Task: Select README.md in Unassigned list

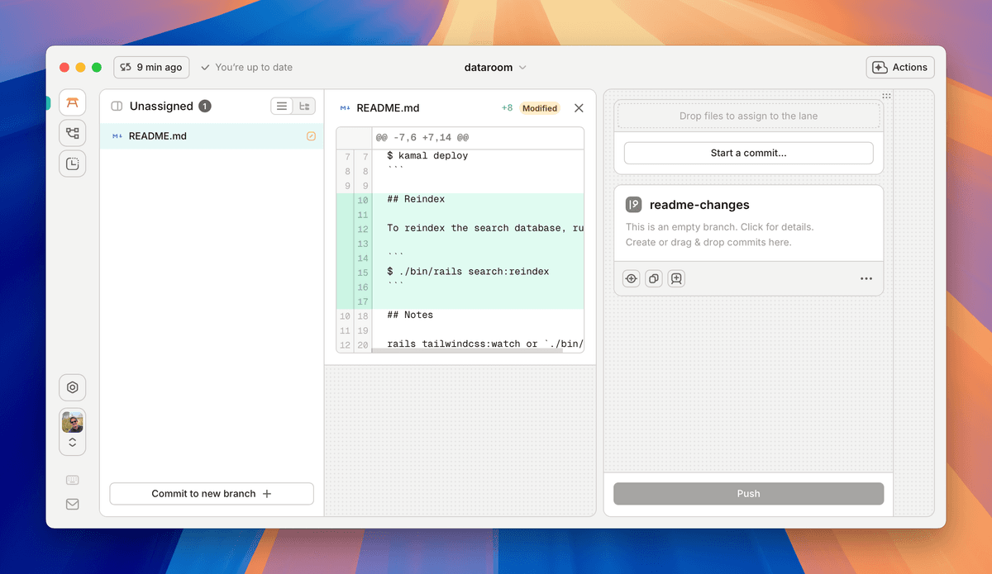Action: pos(158,136)
